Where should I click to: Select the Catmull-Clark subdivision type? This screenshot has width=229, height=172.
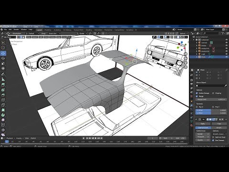click(203, 128)
